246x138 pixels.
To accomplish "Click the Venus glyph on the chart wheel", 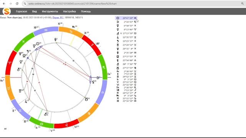I will 21,62.
